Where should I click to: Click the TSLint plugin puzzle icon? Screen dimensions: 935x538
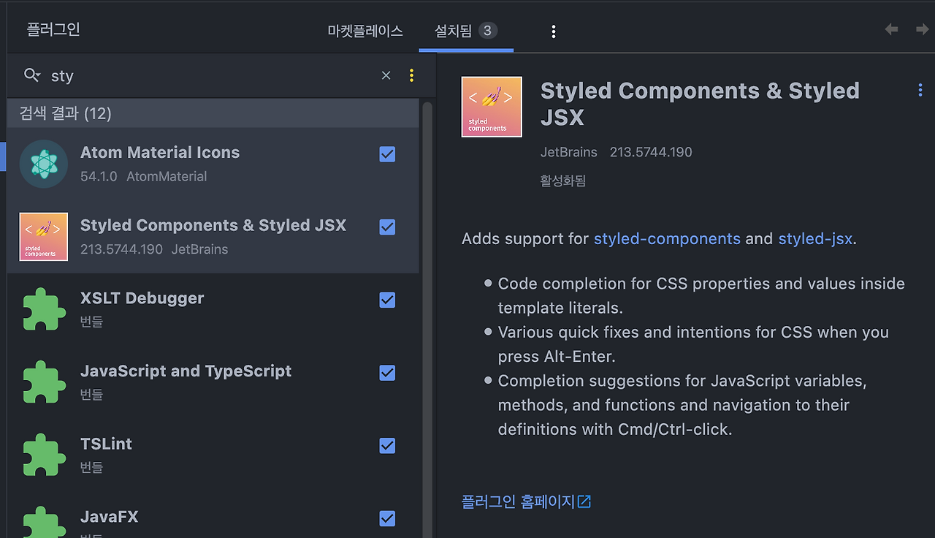(44, 455)
